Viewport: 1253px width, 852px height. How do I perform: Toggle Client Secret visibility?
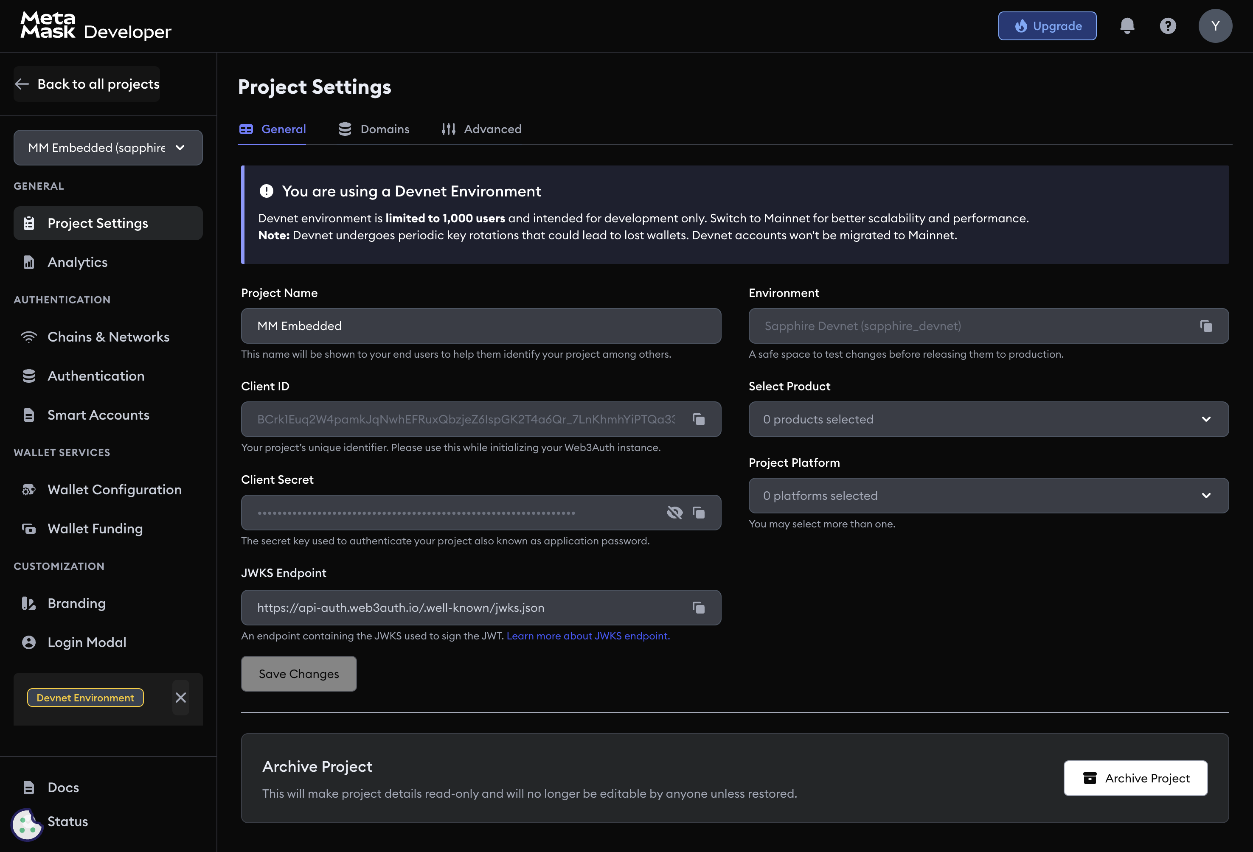point(674,513)
